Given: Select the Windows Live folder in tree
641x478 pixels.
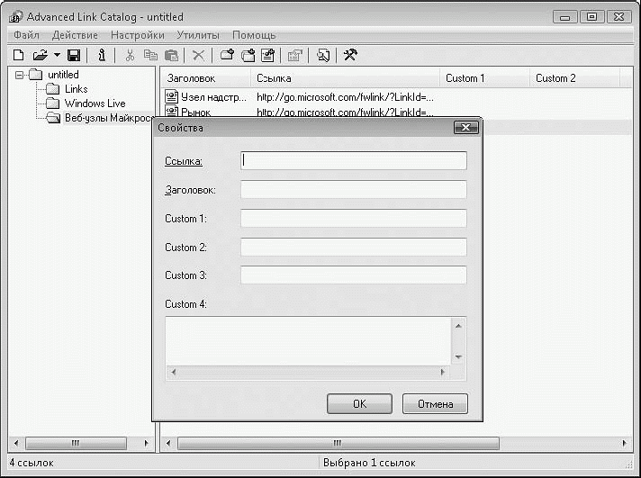Looking at the screenshot, I should tap(95, 104).
